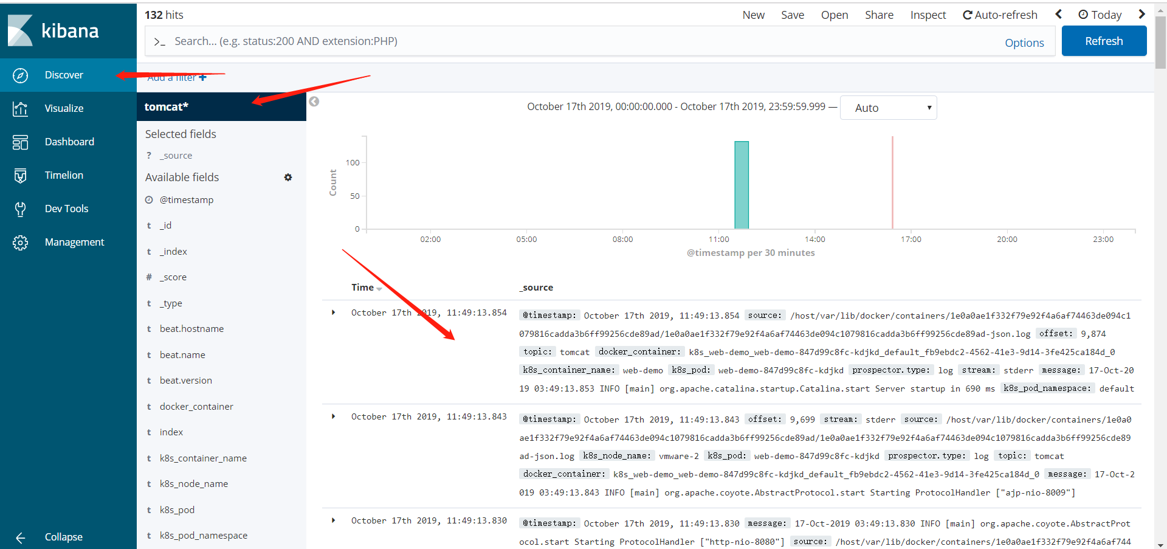Click the Time column header
Screen dimensions: 1167x549
coord(362,288)
